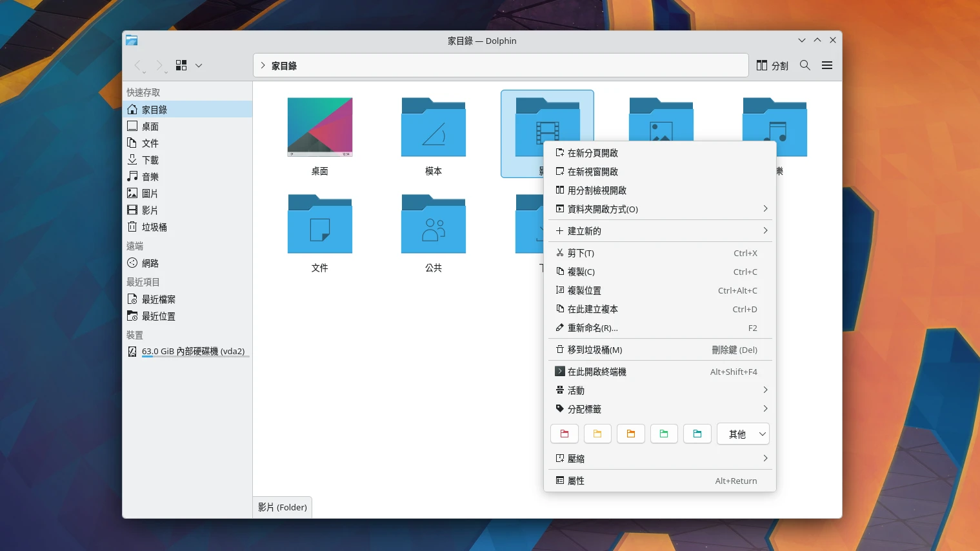Open the hamburger menu icon

click(826, 65)
